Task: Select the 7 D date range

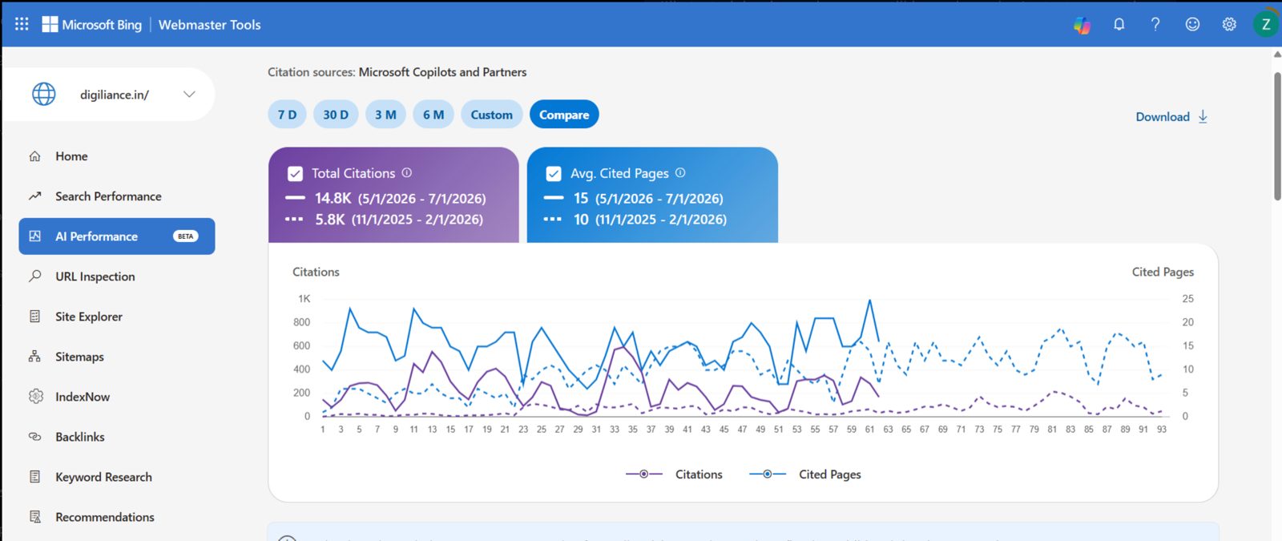Action: [x=287, y=115]
